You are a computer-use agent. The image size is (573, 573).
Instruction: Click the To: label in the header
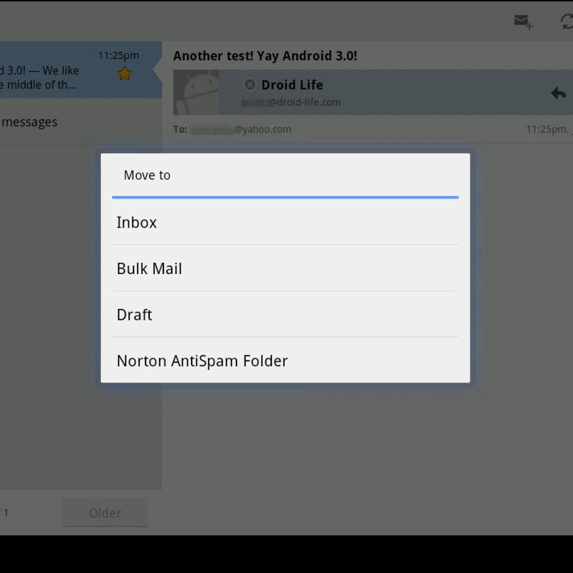(x=180, y=129)
